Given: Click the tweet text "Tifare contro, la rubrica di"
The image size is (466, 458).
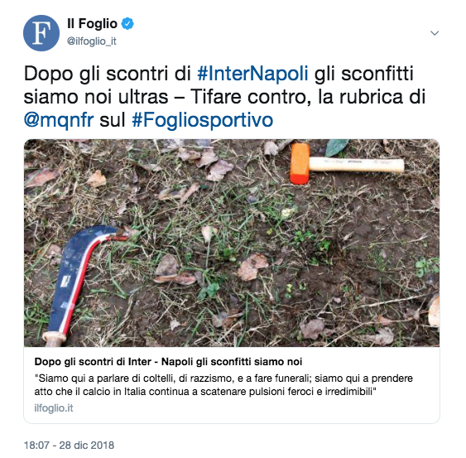Looking at the screenshot, I should tap(308, 97).
